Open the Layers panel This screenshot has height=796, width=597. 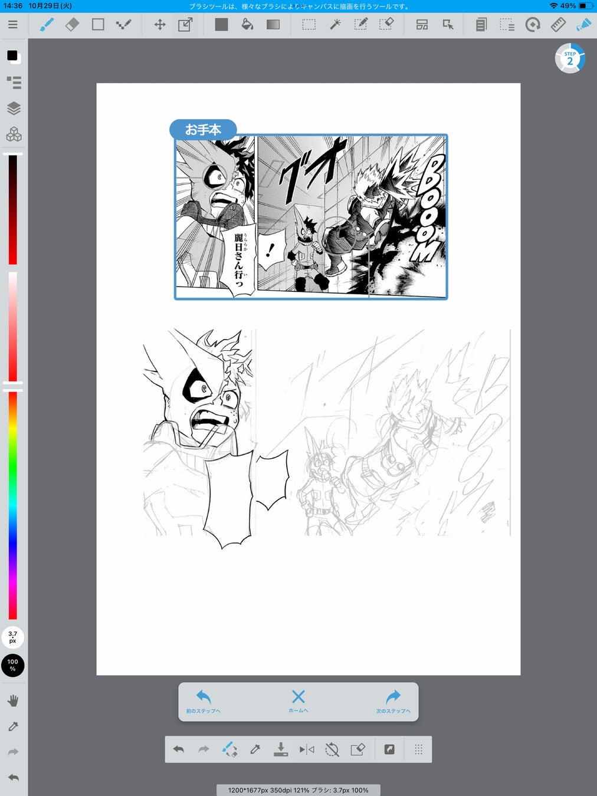tap(14, 108)
